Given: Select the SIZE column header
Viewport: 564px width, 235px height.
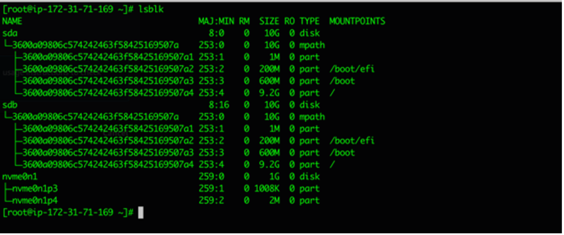Looking at the screenshot, I should [269, 21].
